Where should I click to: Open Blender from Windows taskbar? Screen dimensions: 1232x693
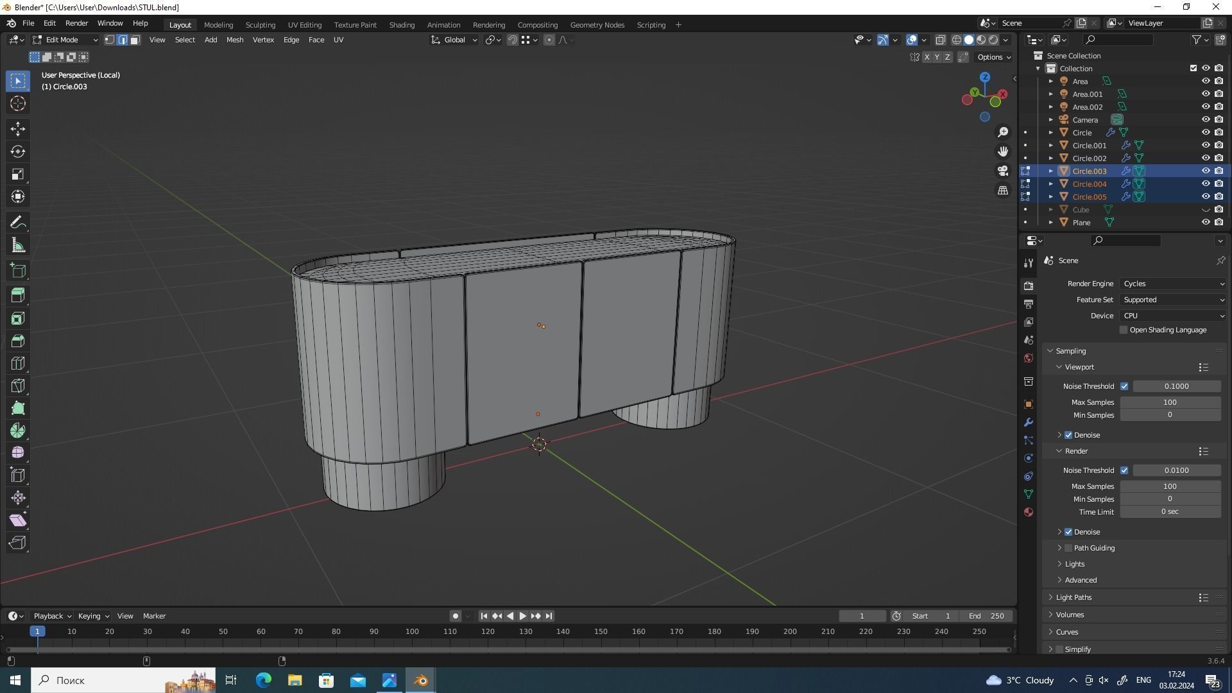[421, 680]
